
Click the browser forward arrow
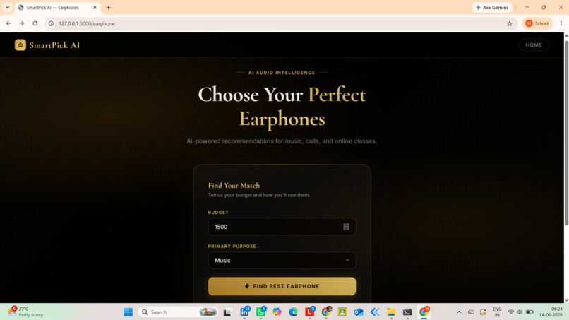click(x=22, y=23)
